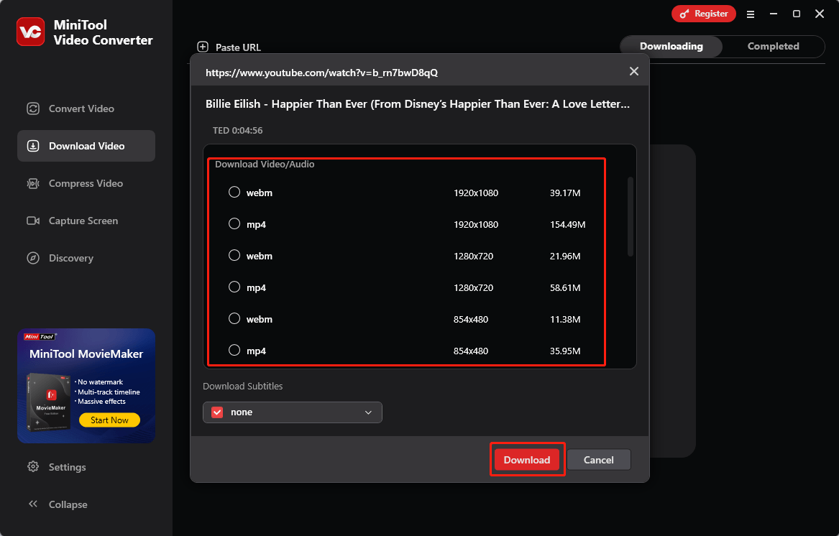Collapse the sidebar via Collapse label
Viewport: 839px width, 536px height.
[x=68, y=504]
